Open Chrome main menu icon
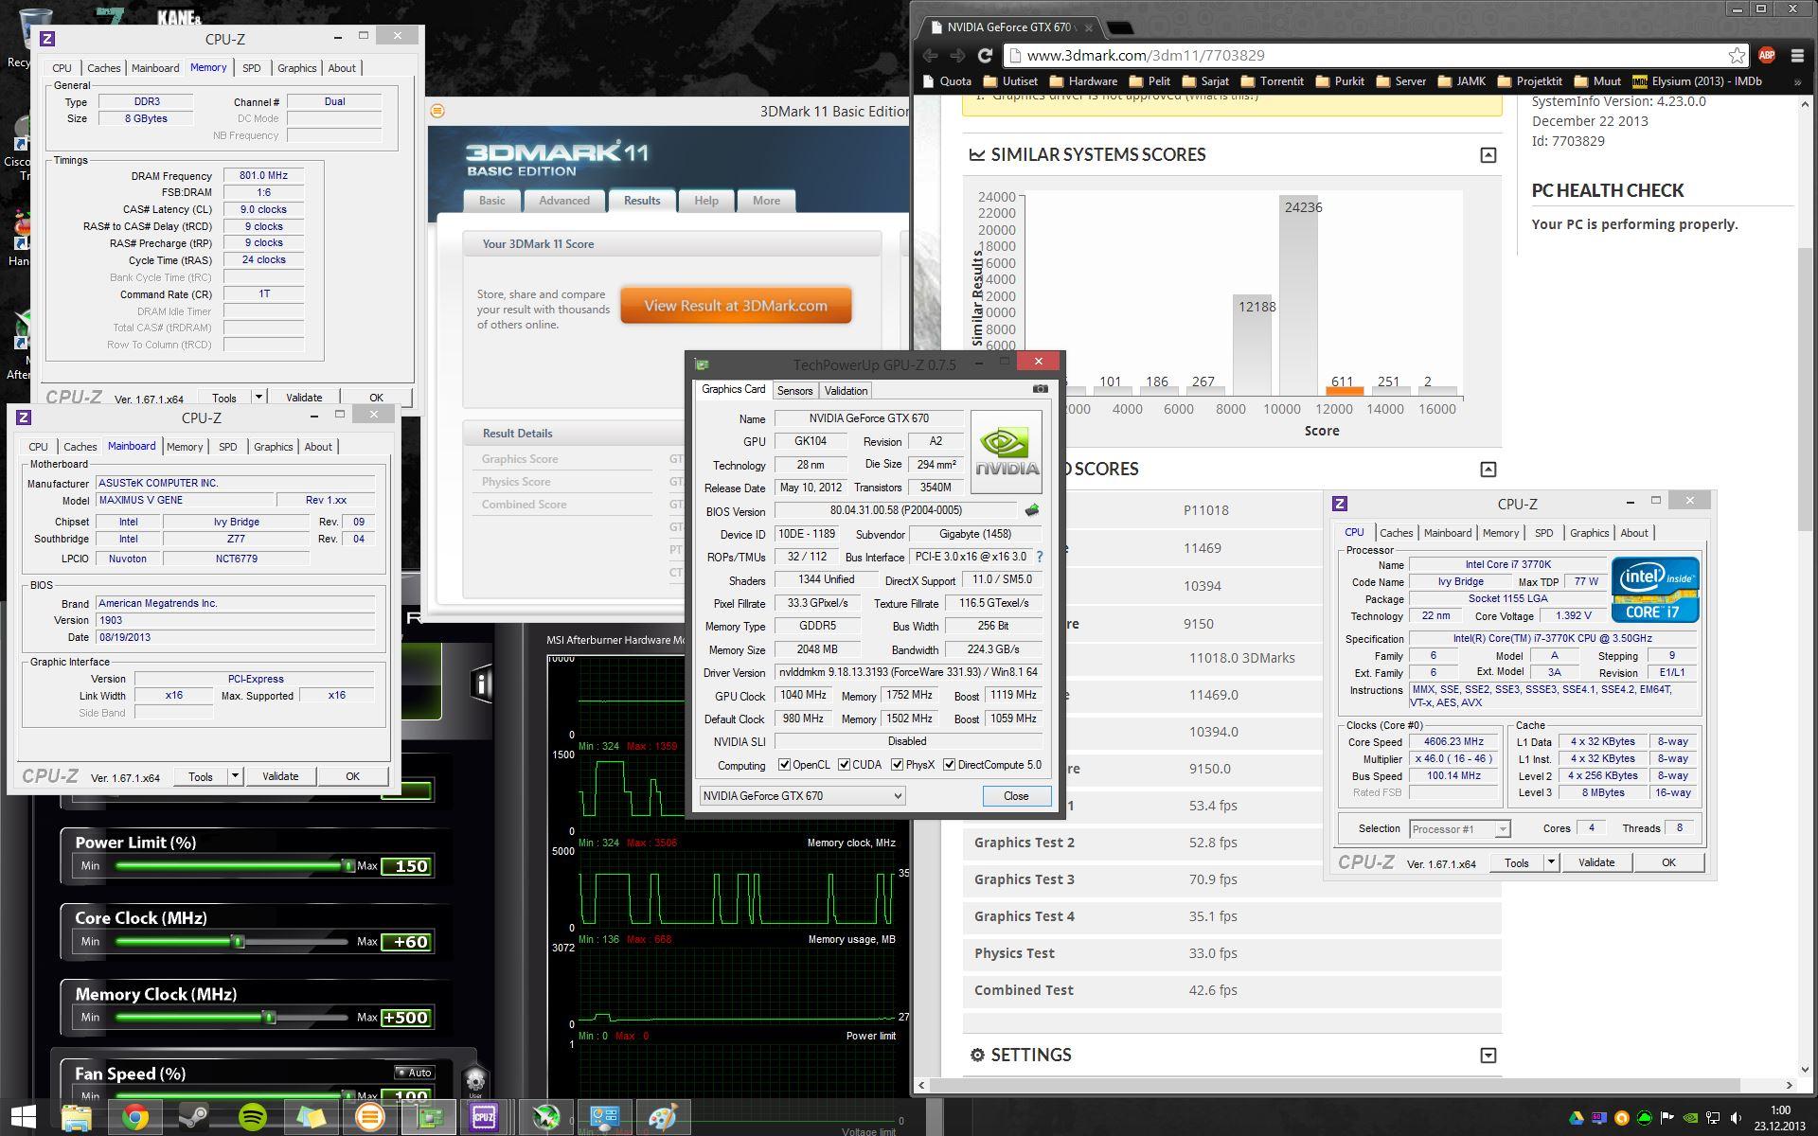The width and height of the screenshot is (1818, 1136). pos(1797,56)
